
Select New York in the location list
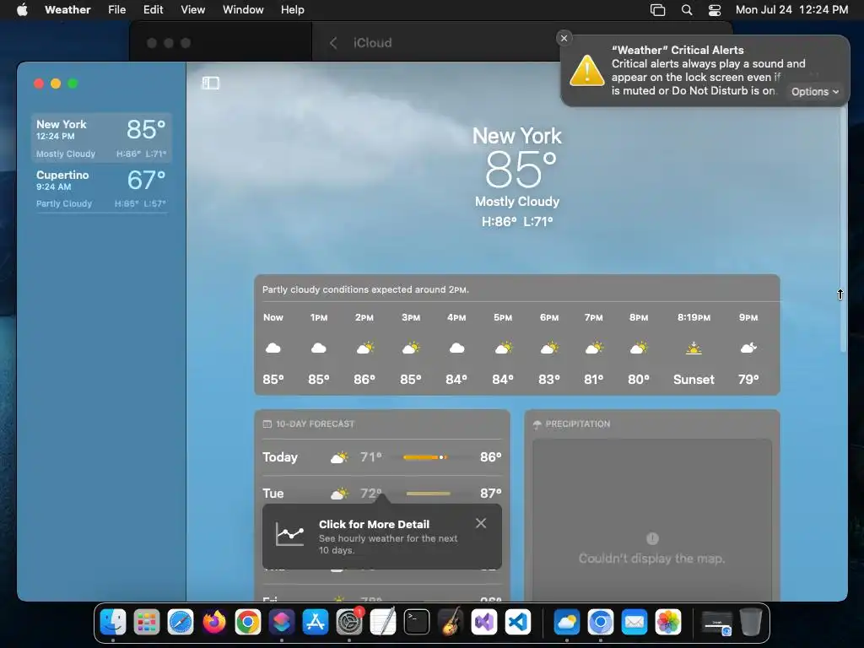(x=101, y=138)
